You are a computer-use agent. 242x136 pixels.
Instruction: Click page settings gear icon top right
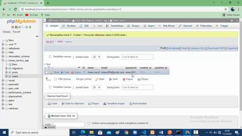[232, 20]
